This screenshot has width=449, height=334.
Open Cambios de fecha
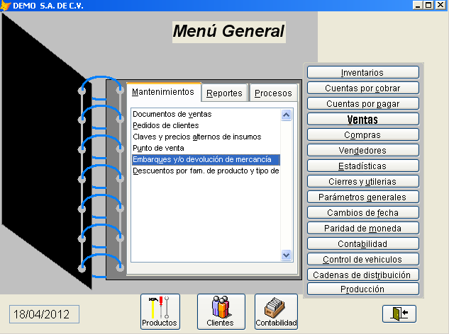pyautogui.click(x=363, y=212)
